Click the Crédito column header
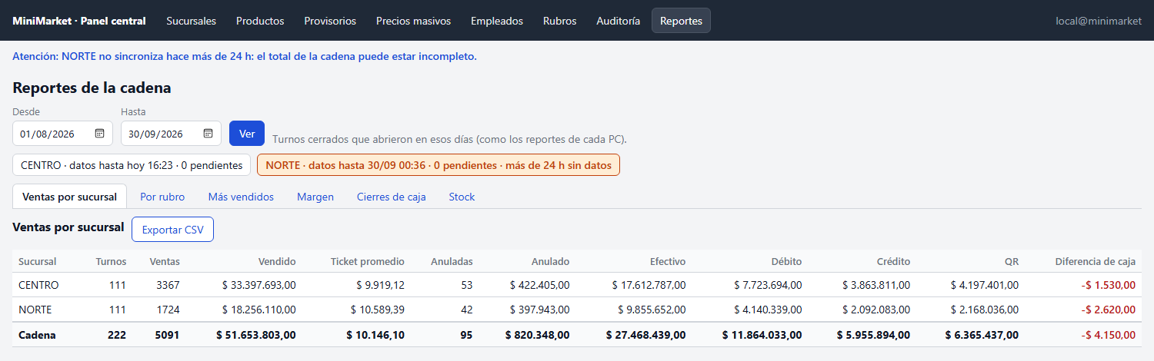 pyautogui.click(x=893, y=261)
